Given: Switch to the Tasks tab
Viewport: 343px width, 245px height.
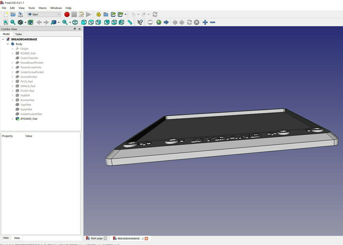Looking at the screenshot, I should pos(18,34).
